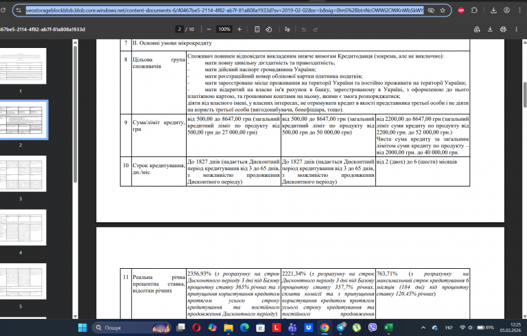The height and width of the screenshot is (336, 527).
Task: Open Viber from taskbar
Action: point(373,327)
